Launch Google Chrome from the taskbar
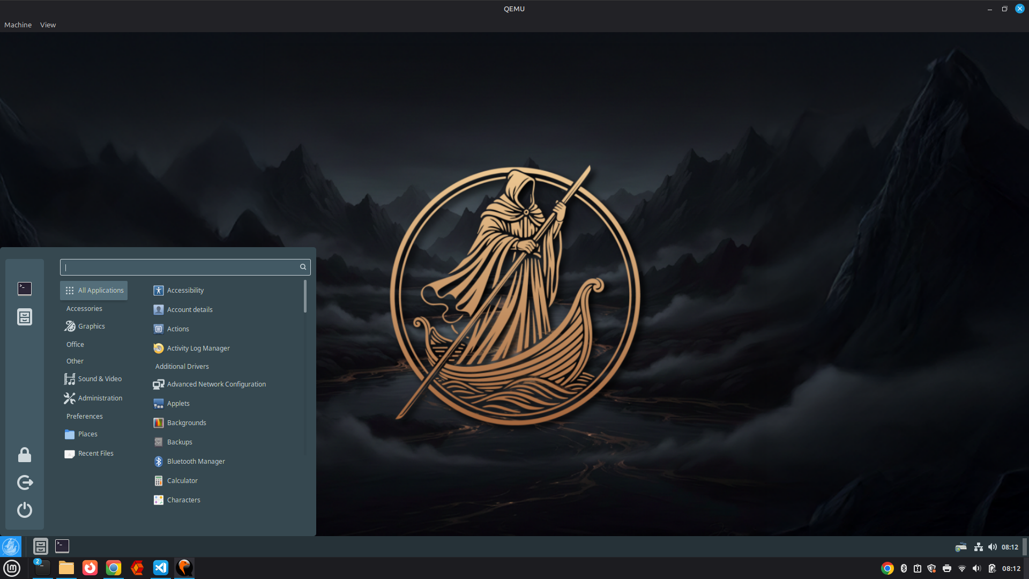Screen dimensions: 1029x579 113,568
